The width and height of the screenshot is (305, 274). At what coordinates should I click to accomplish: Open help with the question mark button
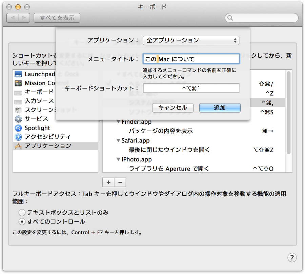point(292,258)
